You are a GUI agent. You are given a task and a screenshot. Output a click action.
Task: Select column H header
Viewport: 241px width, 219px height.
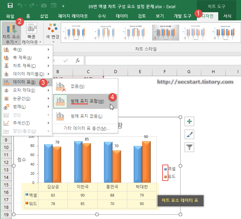coord(213,72)
